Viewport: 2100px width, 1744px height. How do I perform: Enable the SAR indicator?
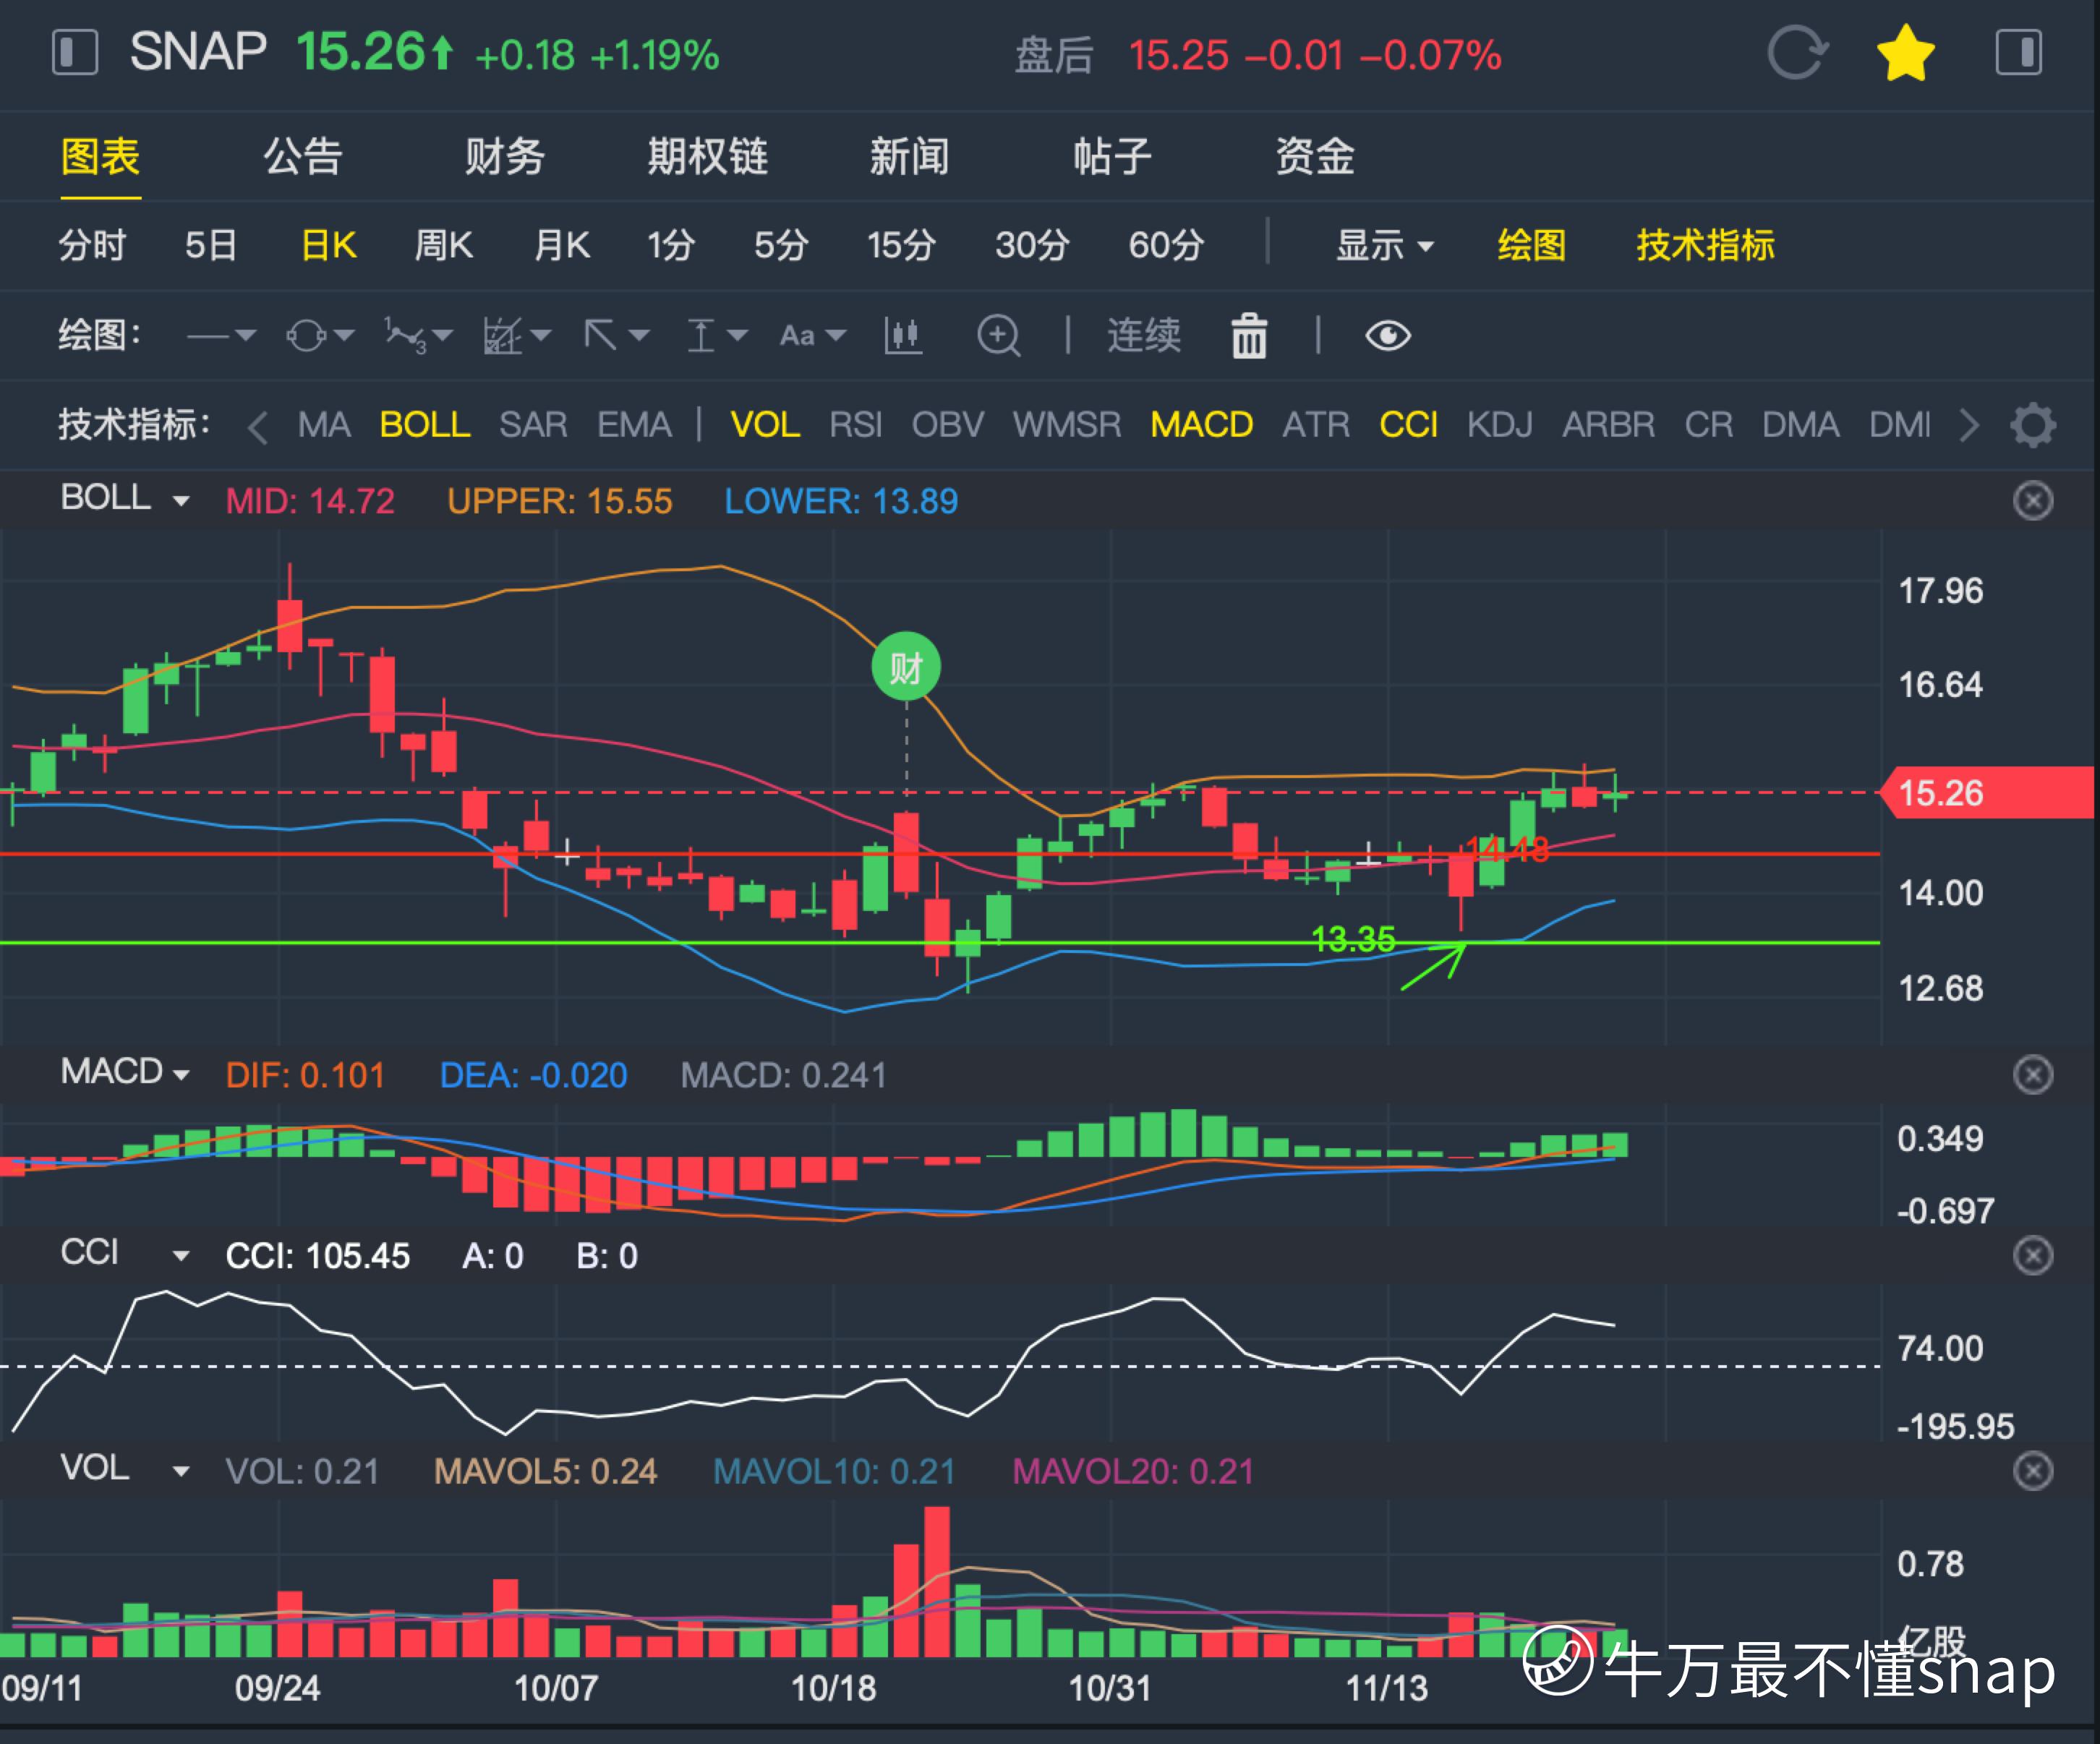coord(533,425)
